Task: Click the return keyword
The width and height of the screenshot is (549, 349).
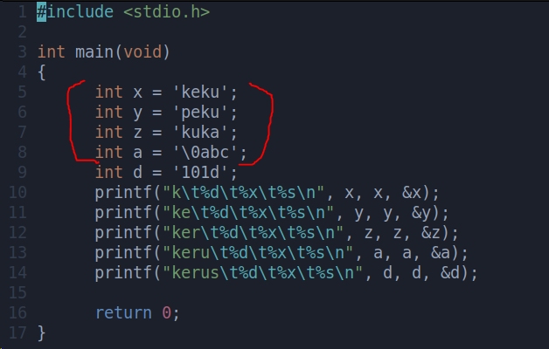Action: [x=123, y=313]
